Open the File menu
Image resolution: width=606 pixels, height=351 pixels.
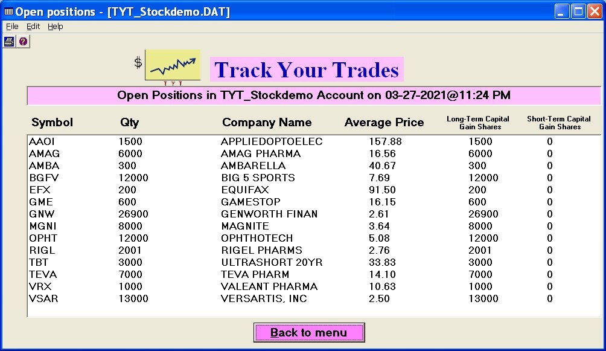[12, 27]
